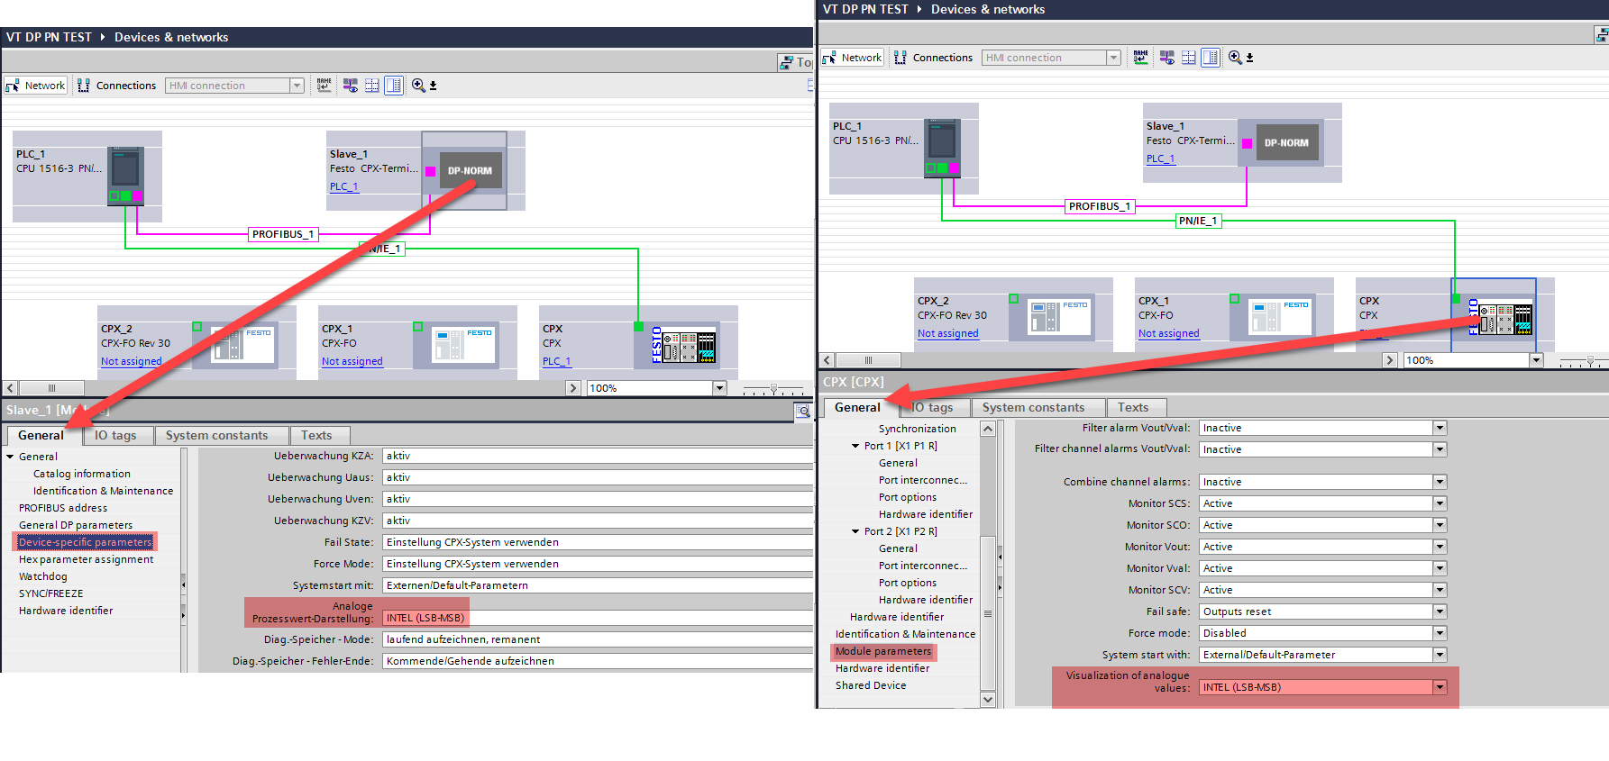The image size is (1609, 761).
Task: Click Not assigned link under CPX_1 in left window
Action: tap(352, 361)
